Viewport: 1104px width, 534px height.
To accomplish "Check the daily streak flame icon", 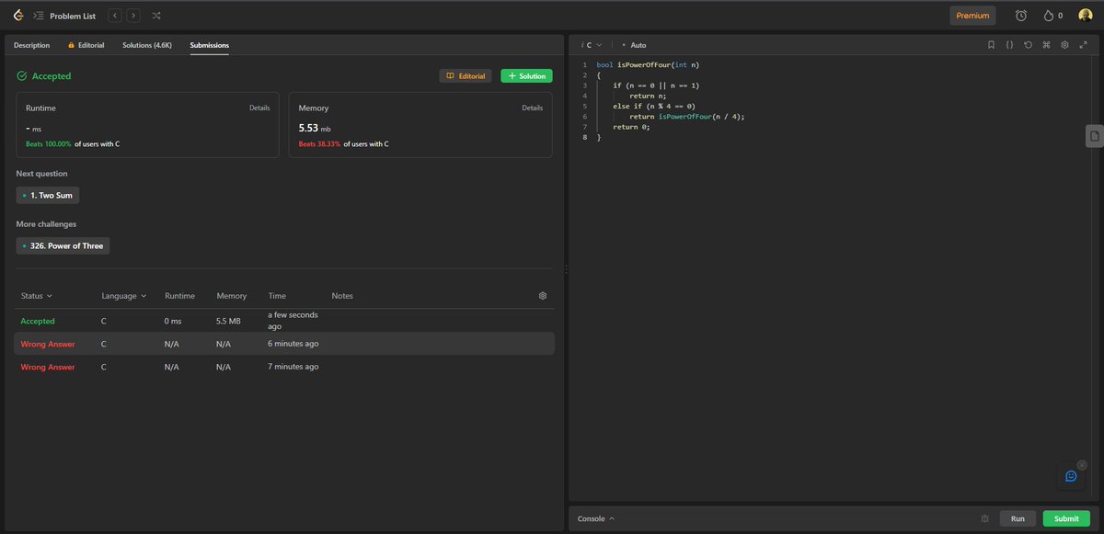I will point(1047,15).
